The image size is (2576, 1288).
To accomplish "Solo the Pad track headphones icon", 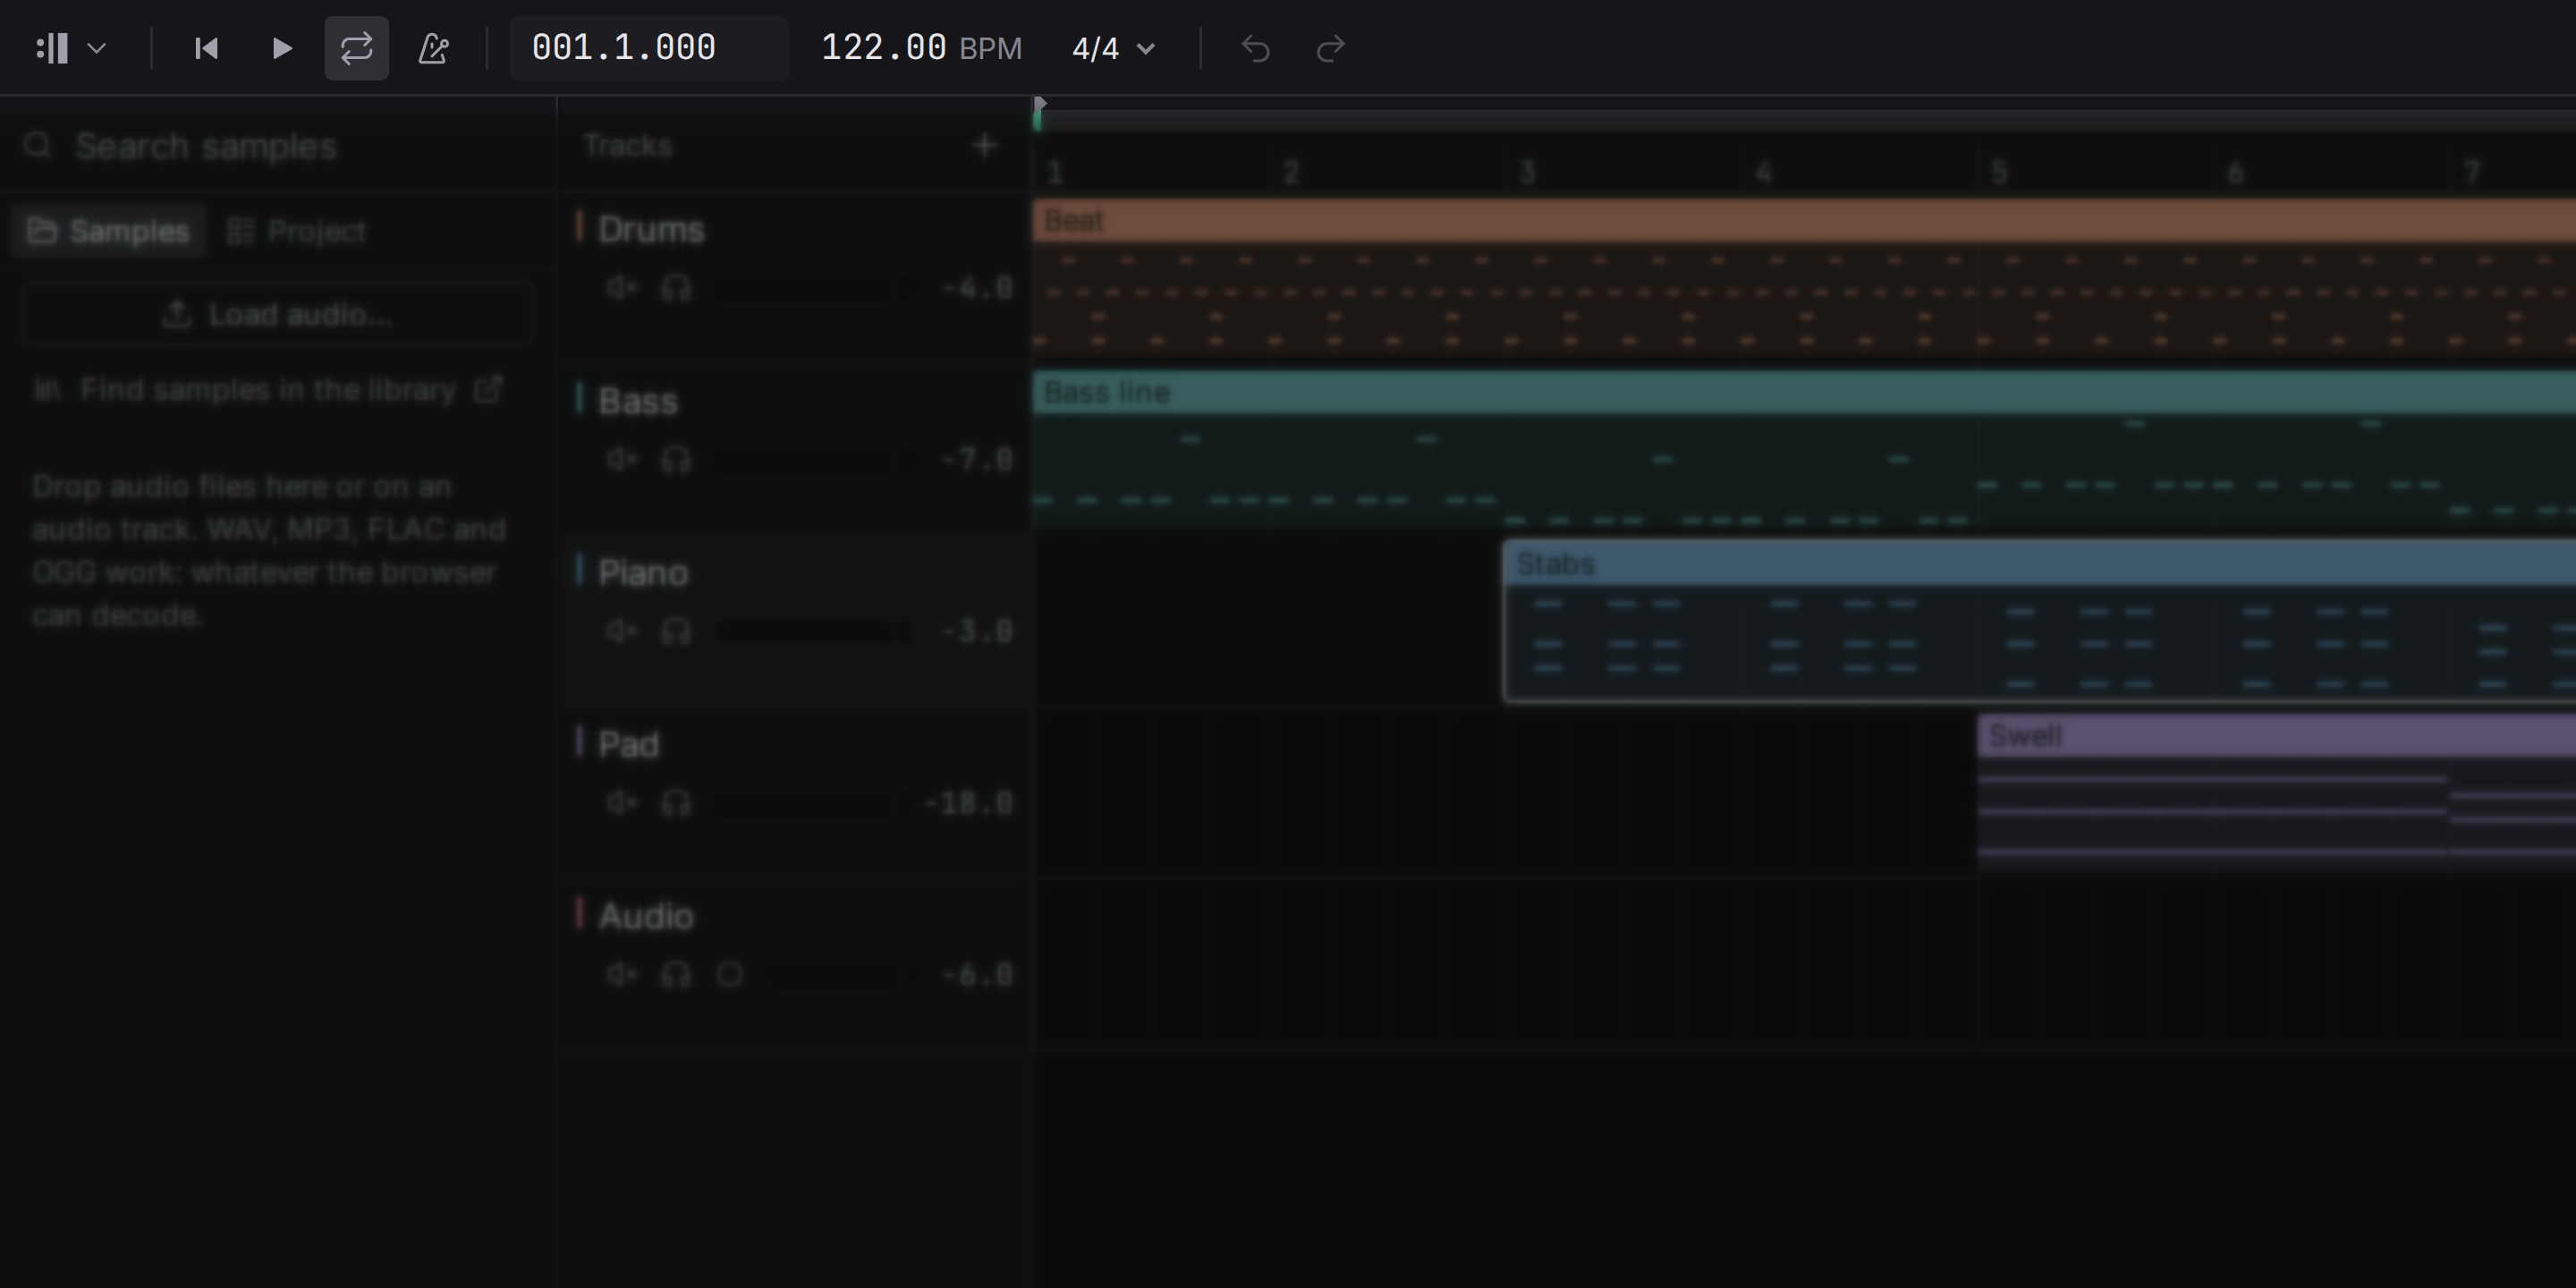I will click(676, 803).
